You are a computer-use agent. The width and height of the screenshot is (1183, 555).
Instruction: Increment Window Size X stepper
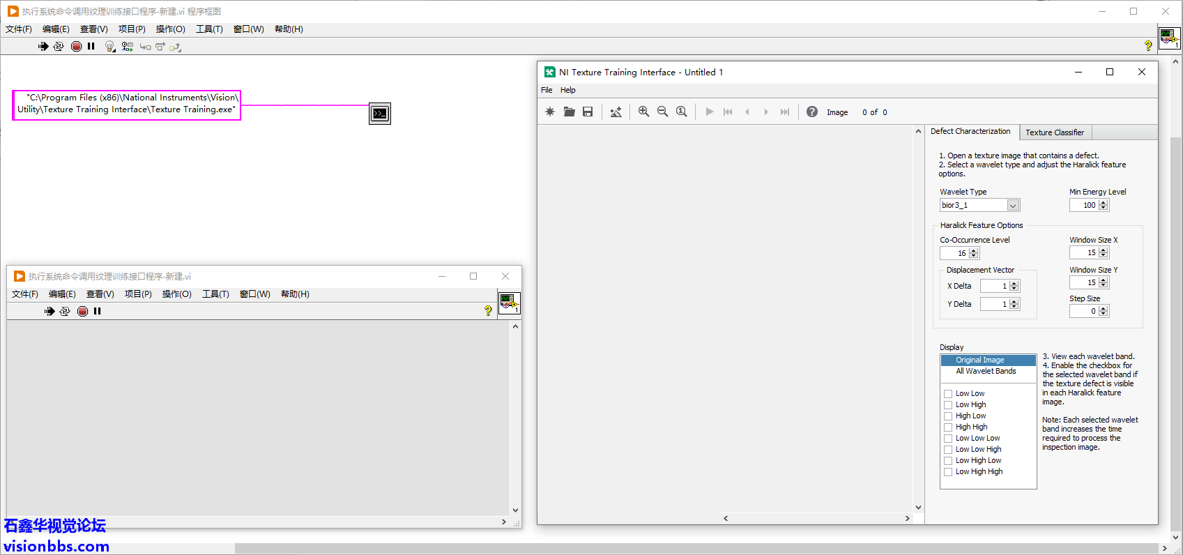click(x=1104, y=250)
